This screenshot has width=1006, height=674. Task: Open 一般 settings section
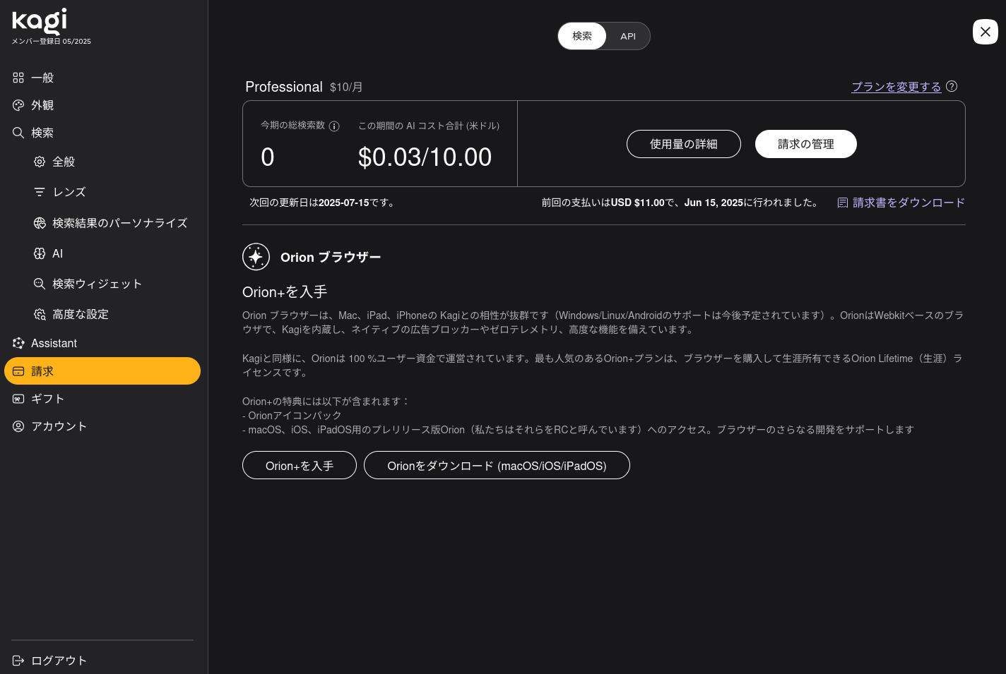coord(102,78)
